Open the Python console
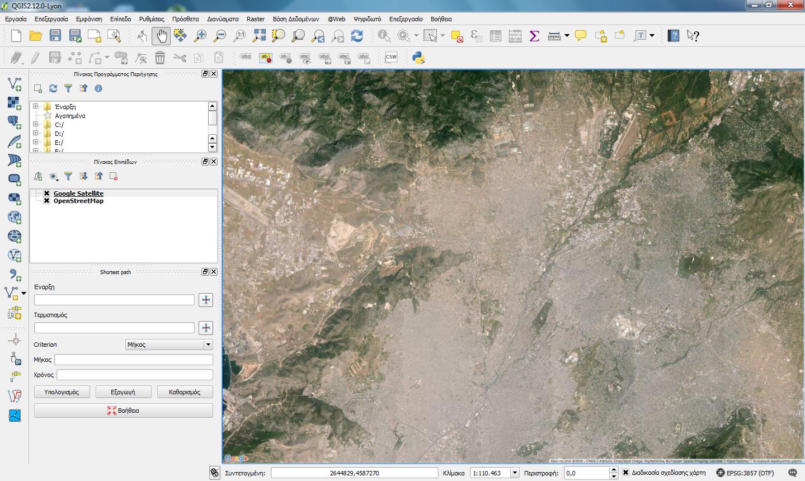Image resolution: width=805 pixels, height=481 pixels. (418, 57)
